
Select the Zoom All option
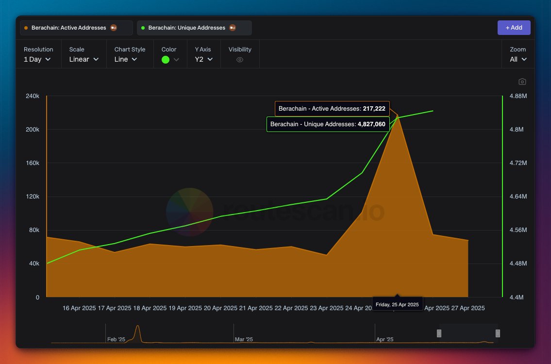tap(518, 59)
